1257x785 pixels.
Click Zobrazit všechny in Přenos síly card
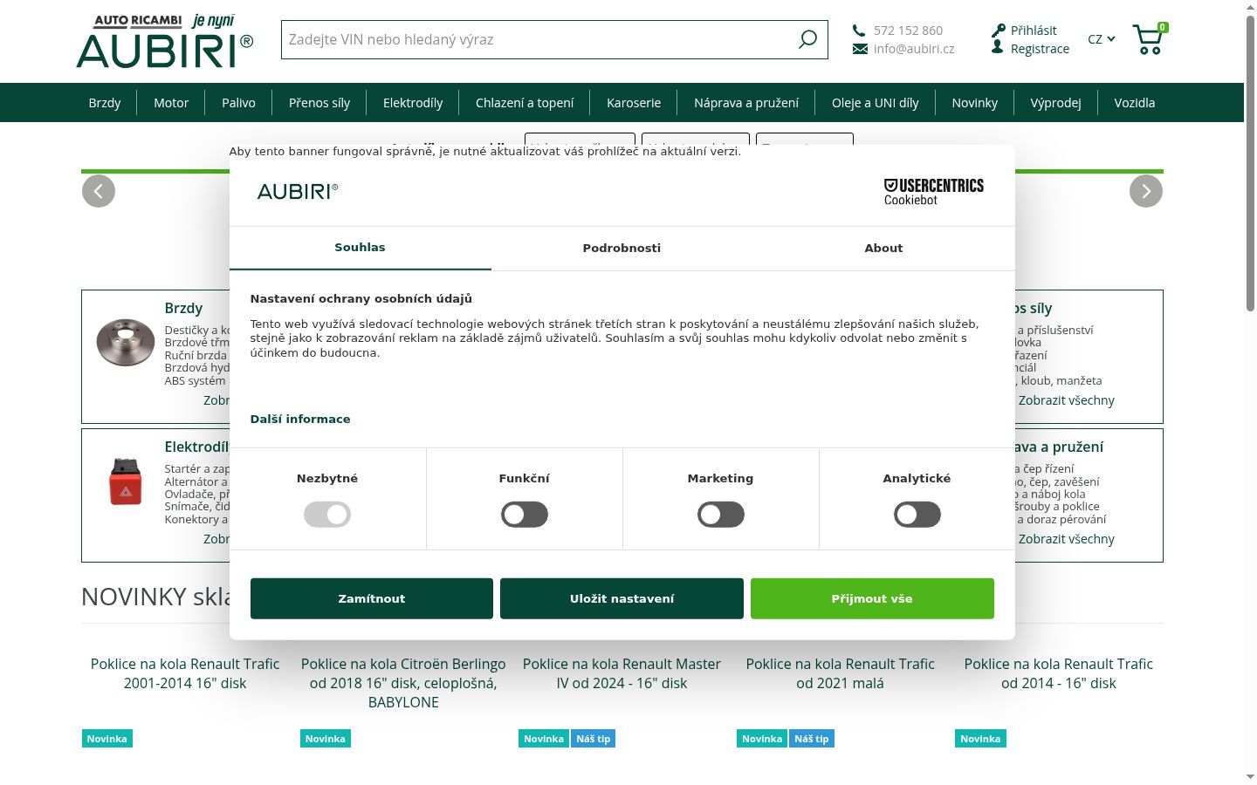pyautogui.click(x=1067, y=400)
